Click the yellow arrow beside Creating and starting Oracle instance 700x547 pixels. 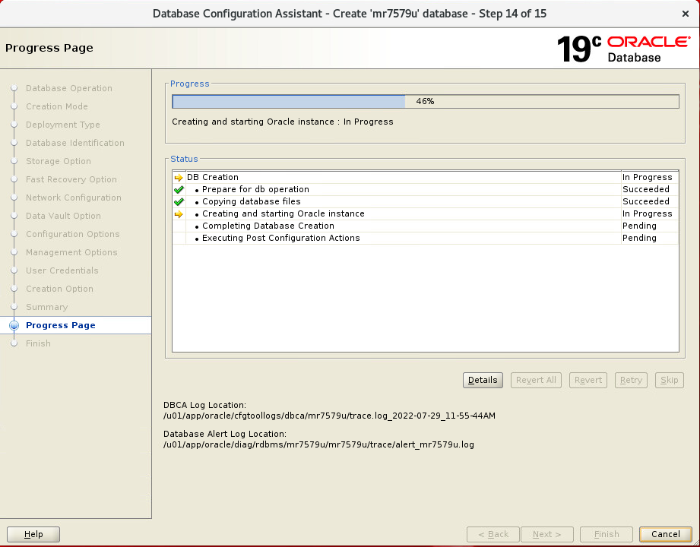coord(179,214)
